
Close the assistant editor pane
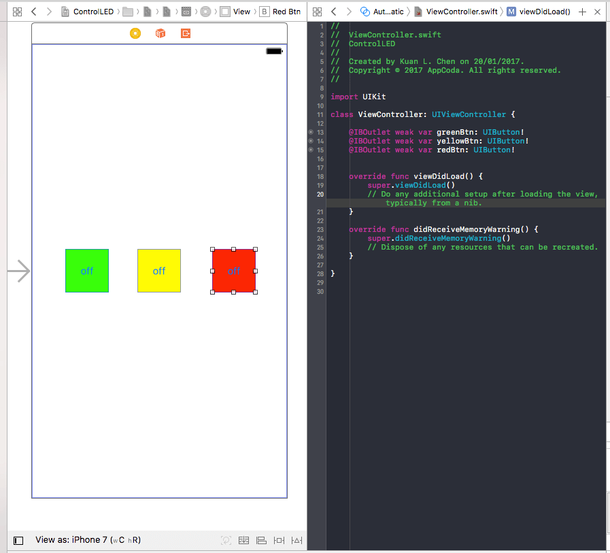(x=598, y=12)
